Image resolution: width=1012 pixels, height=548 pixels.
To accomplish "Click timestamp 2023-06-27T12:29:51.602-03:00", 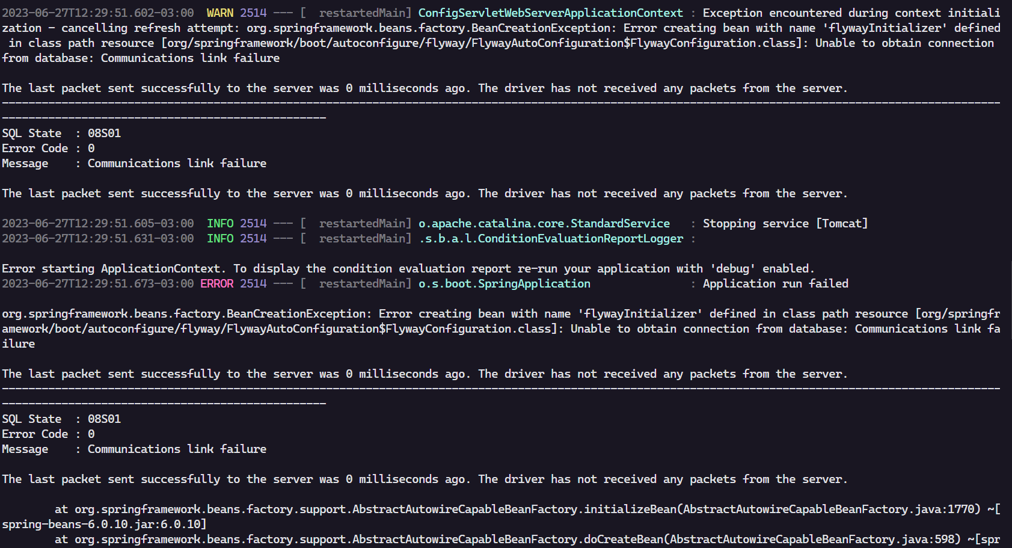I will coord(98,13).
